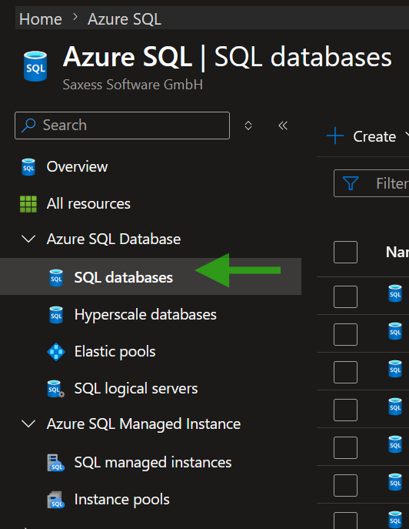Image resolution: width=409 pixels, height=529 pixels.
Task: Tick the select-all checkbox beside Name
Action: [x=345, y=252]
